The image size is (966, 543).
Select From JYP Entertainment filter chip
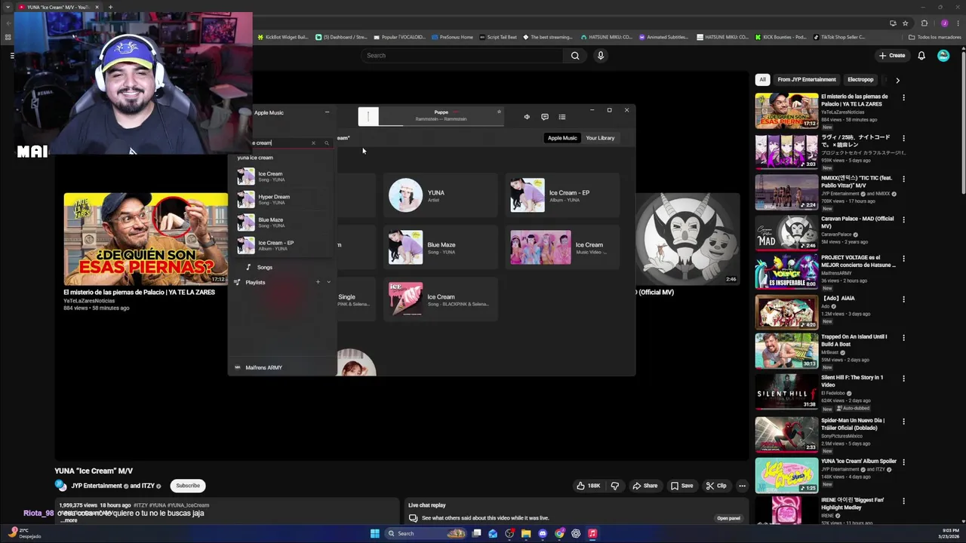(807, 79)
